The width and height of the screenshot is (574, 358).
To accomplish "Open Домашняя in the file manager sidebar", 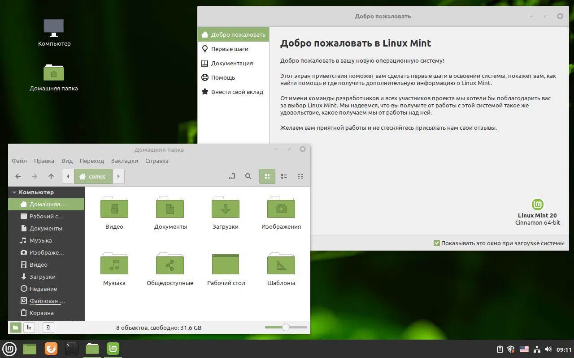I will (x=46, y=205).
